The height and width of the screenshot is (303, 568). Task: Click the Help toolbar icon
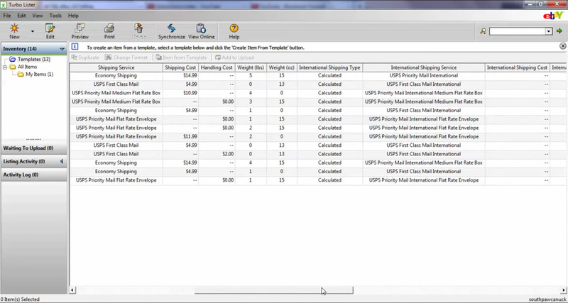click(234, 31)
